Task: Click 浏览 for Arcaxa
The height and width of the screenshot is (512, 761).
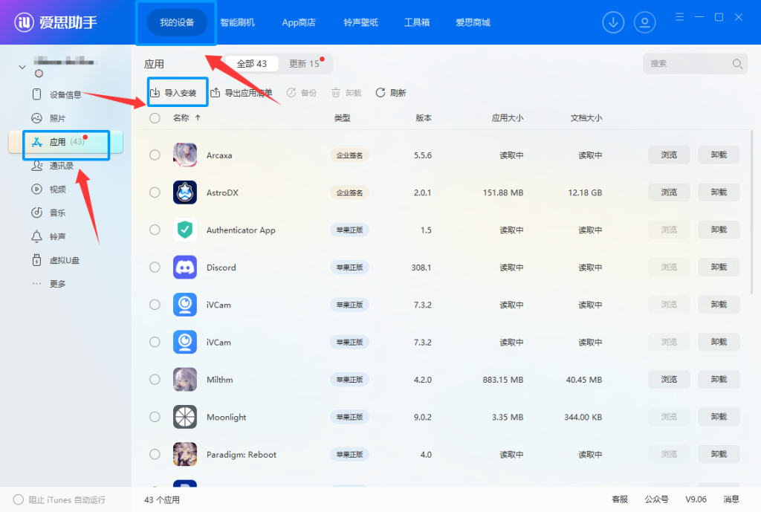Action: pos(669,155)
